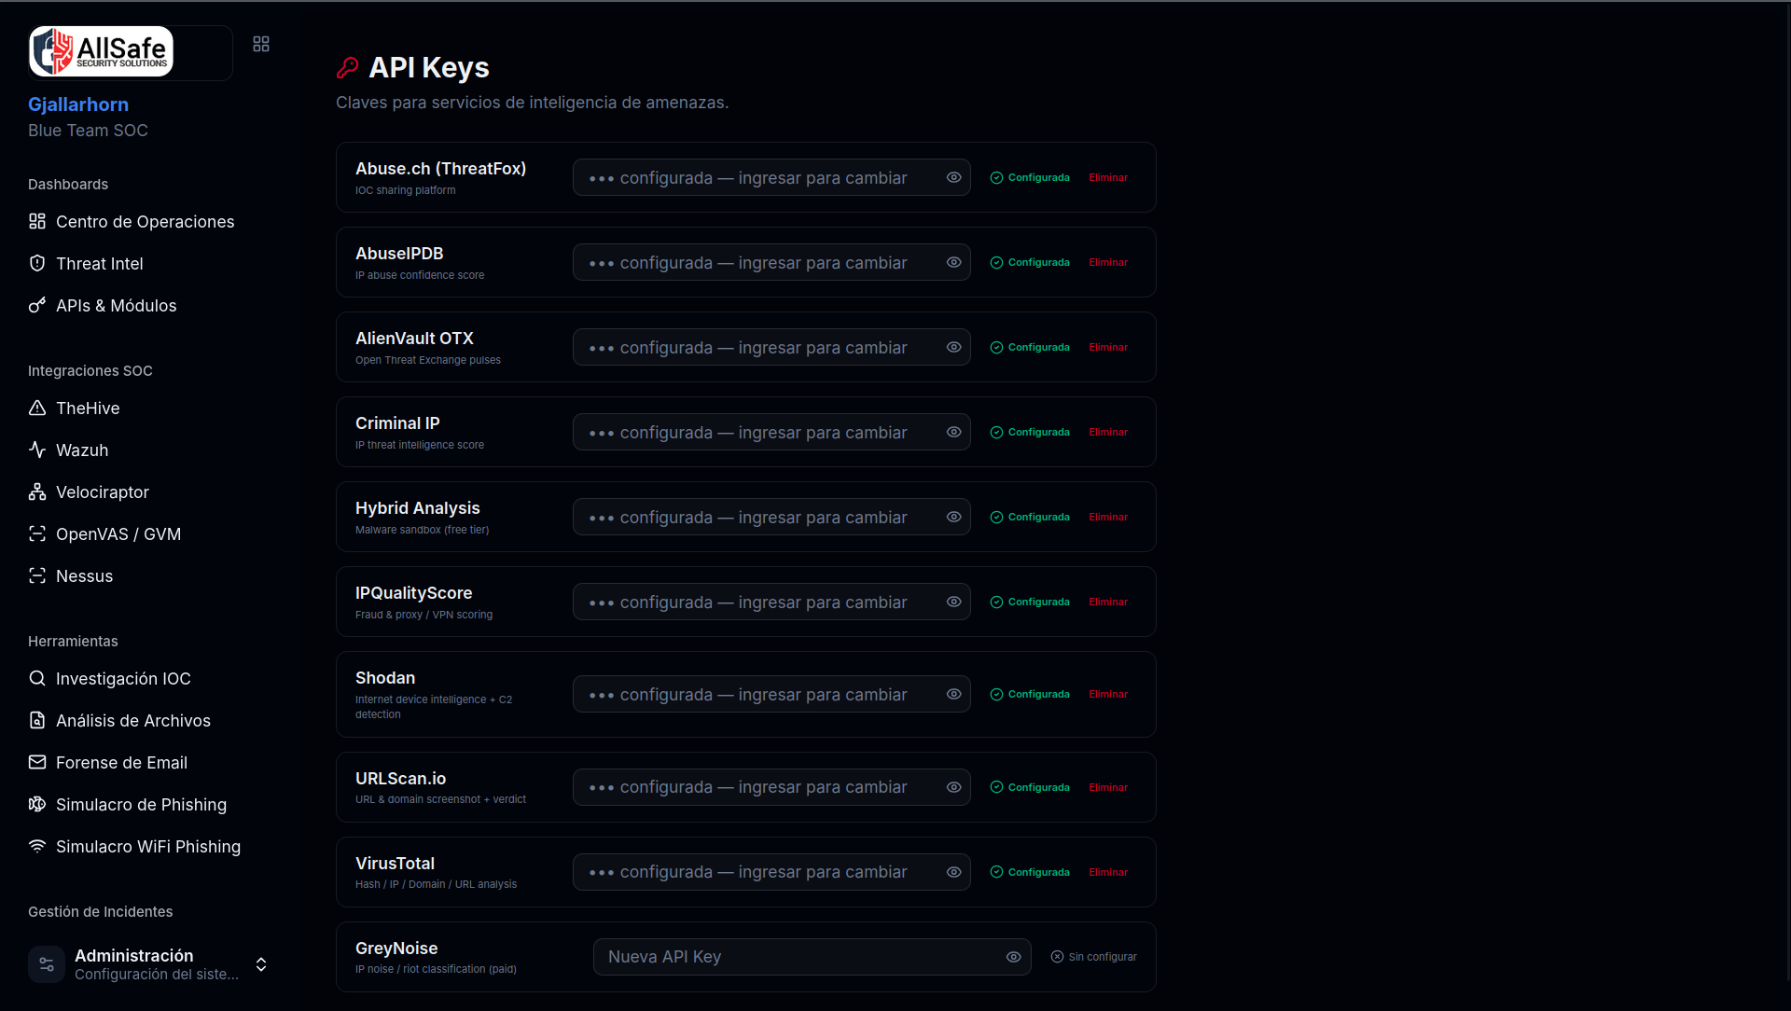Click the red key icon beside API Keys
This screenshot has width=1791, height=1011.
347,67
